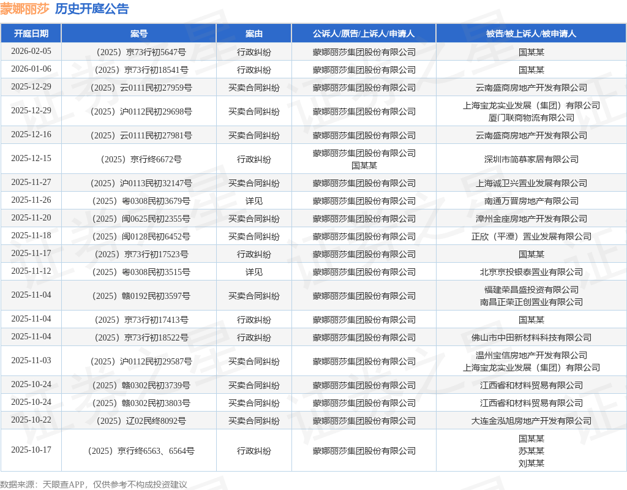Select date cell 2025-12-16

point(31,134)
